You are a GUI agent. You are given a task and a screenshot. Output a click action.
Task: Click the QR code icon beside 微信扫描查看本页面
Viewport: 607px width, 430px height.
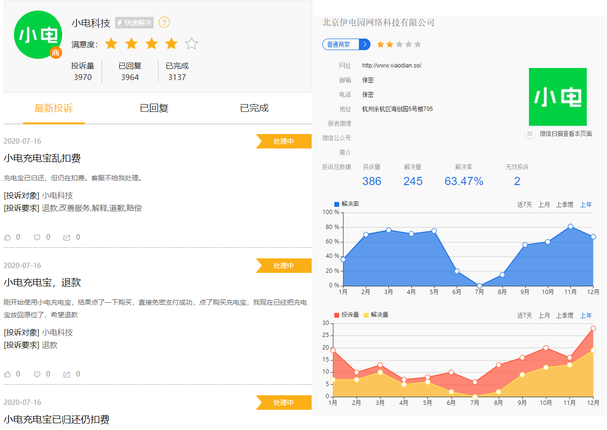tap(530, 134)
